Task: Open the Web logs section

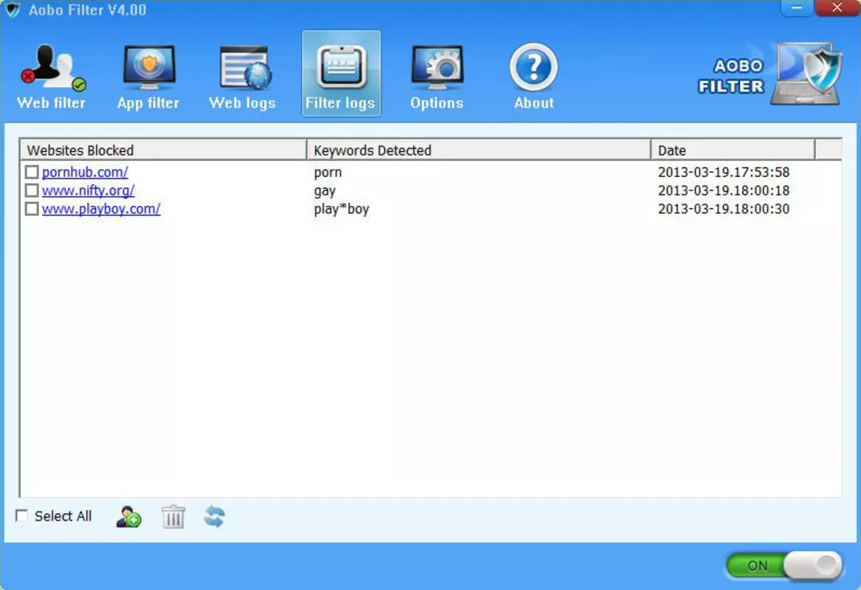Action: click(x=243, y=76)
